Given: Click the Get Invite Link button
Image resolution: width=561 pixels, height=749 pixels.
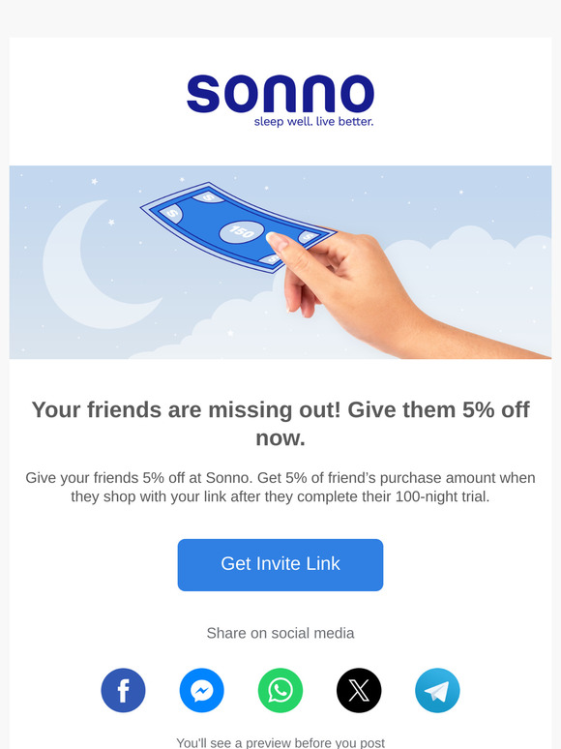Looking at the screenshot, I should (280, 564).
